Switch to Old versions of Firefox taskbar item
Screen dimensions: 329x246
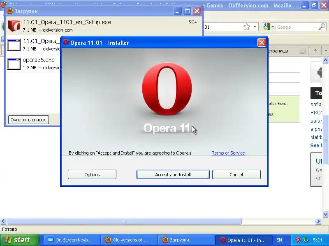[128, 240]
